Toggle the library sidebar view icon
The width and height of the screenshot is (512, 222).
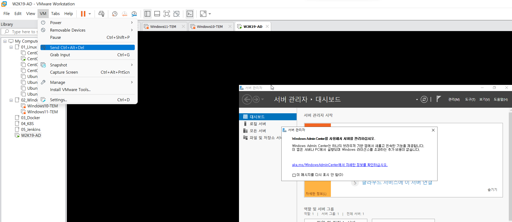147,14
